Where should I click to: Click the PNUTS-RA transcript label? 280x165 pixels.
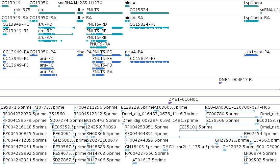(100, 44)
